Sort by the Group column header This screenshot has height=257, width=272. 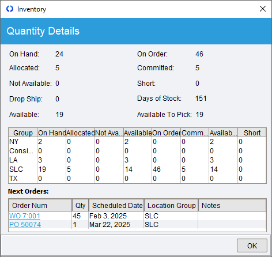(23, 133)
